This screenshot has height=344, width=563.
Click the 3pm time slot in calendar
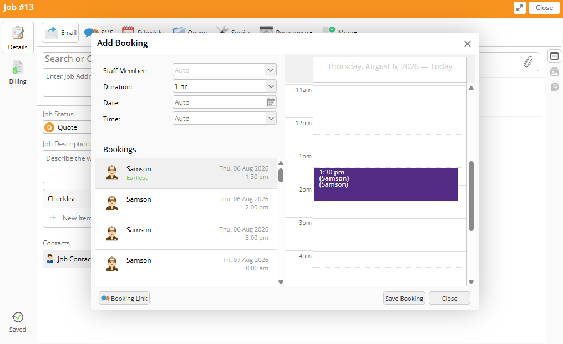[389, 235]
